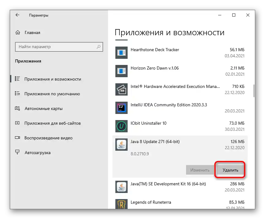Click the Воспроизведение видео camera icon

tap(17, 138)
